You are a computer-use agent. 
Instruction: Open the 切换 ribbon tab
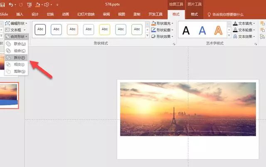[x=50, y=14]
